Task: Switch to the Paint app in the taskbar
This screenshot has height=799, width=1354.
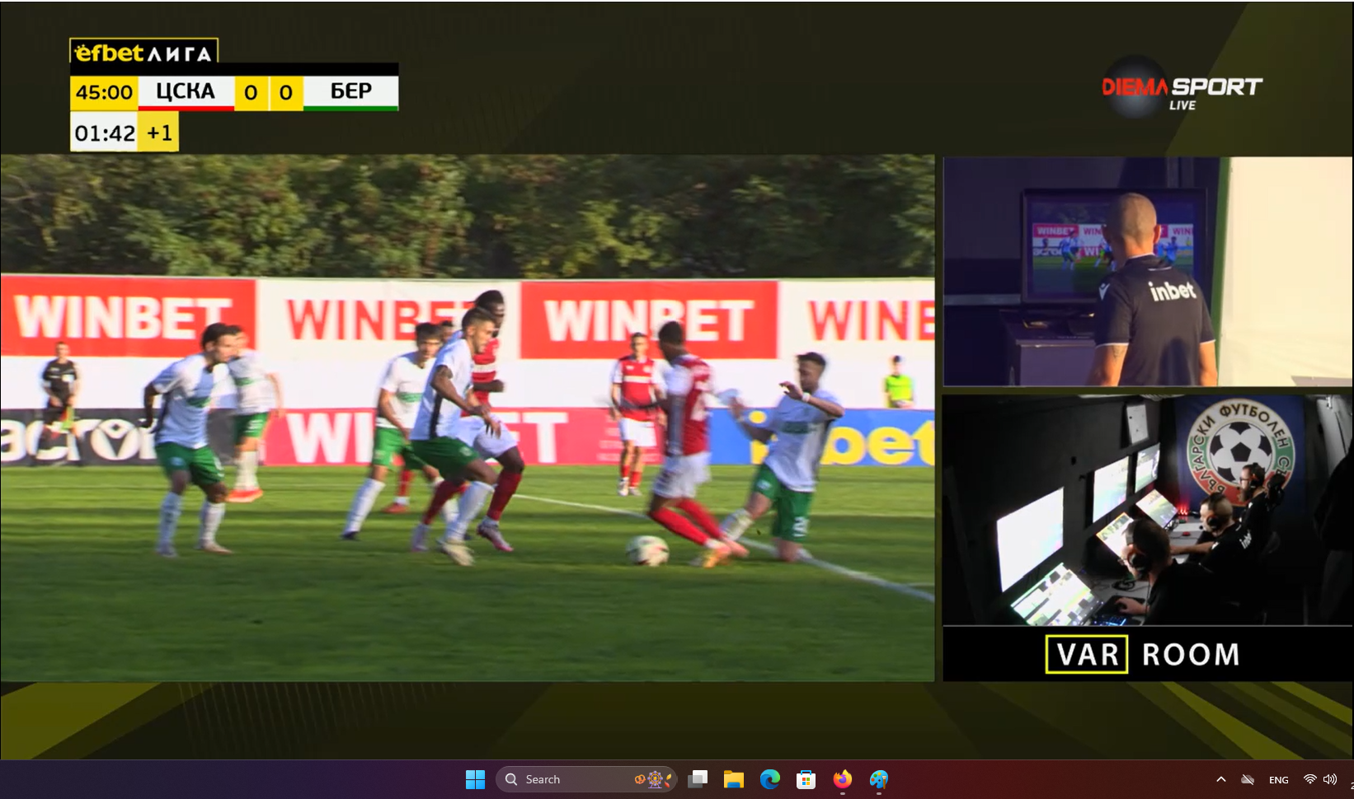Action: click(x=879, y=779)
